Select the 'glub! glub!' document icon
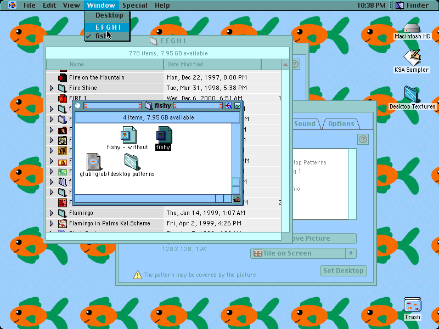Image resolution: width=439 pixels, height=329 pixels. 93,161
